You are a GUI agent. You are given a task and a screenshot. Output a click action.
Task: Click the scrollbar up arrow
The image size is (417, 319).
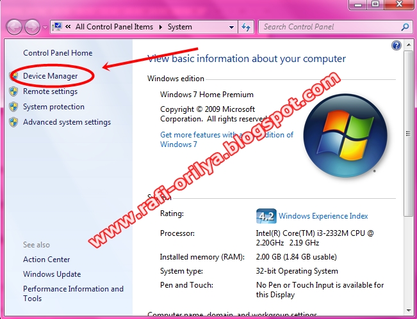click(409, 45)
